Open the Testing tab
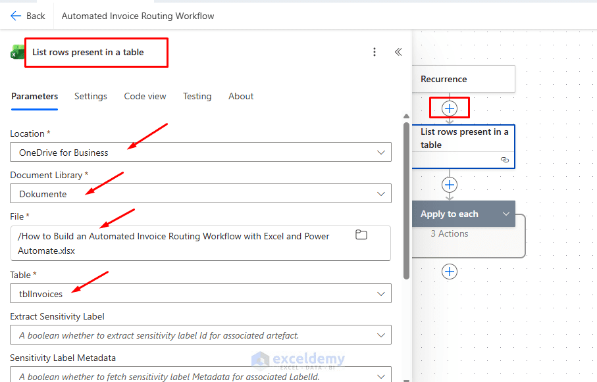The width and height of the screenshot is (597, 382). pos(197,96)
